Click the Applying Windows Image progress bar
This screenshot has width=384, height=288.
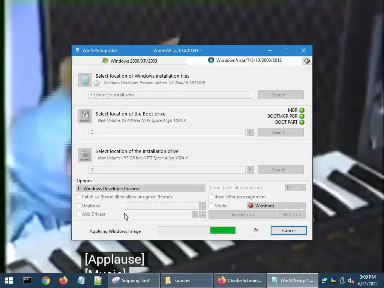coord(196,230)
